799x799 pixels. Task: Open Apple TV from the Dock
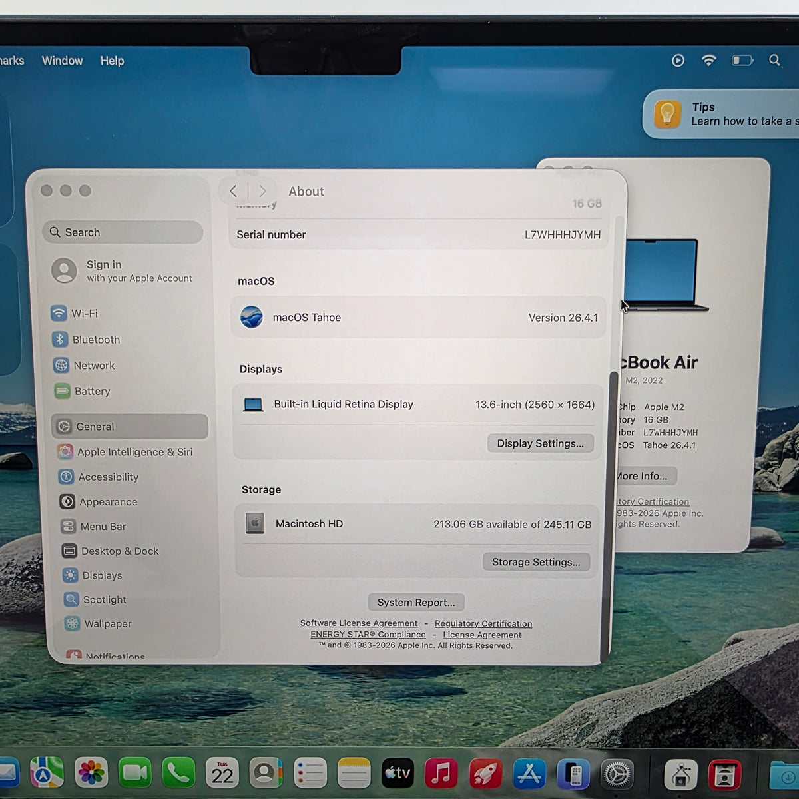(x=398, y=774)
